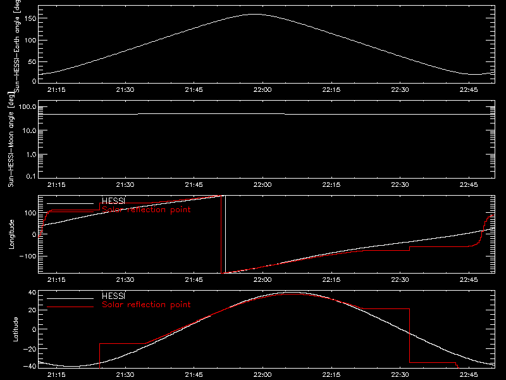The image size is (506, 380).
Task: Click 'Solar reflection point' legend in Latitude plot
Action: pos(146,305)
